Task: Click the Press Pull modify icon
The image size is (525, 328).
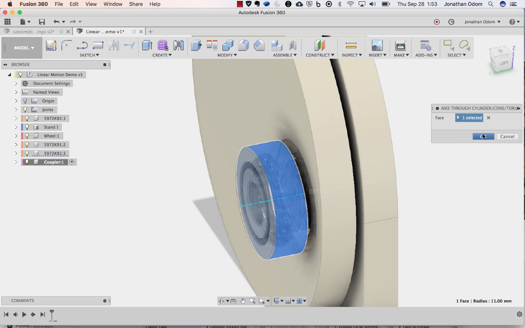Action: click(196, 45)
